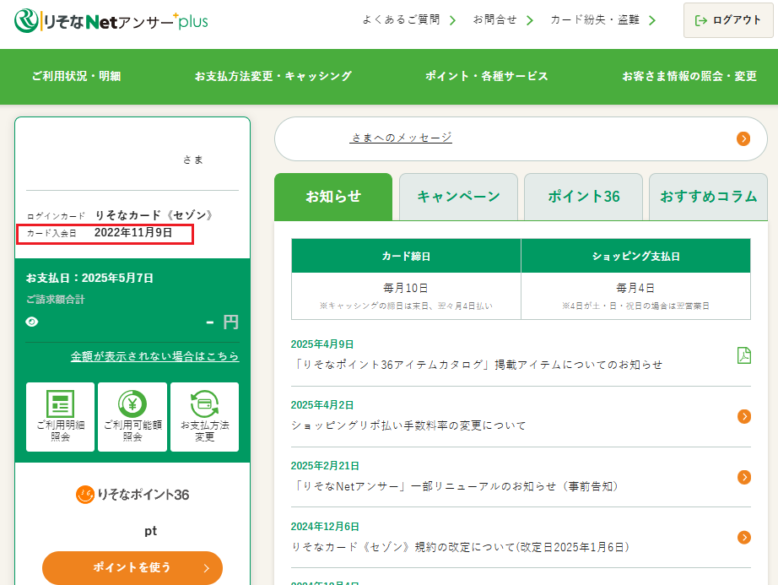Screen dimensions: 778x585
Task: Open よくあるご質問 link
Action: [401, 20]
